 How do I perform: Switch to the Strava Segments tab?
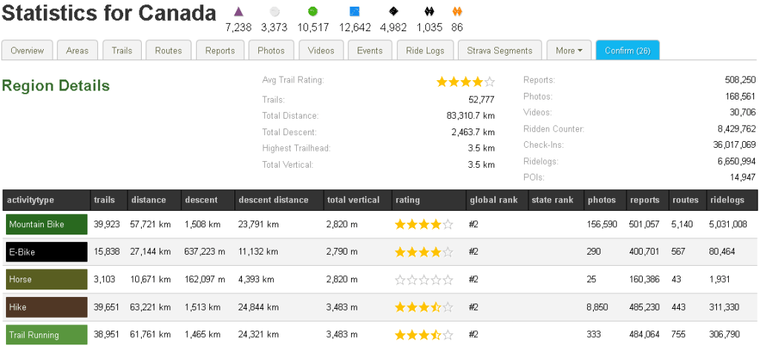[x=499, y=50]
